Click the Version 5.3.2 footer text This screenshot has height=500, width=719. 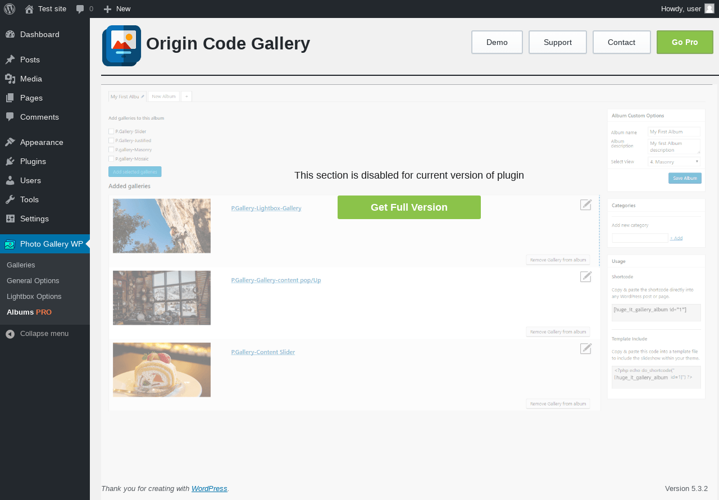coord(686,489)
